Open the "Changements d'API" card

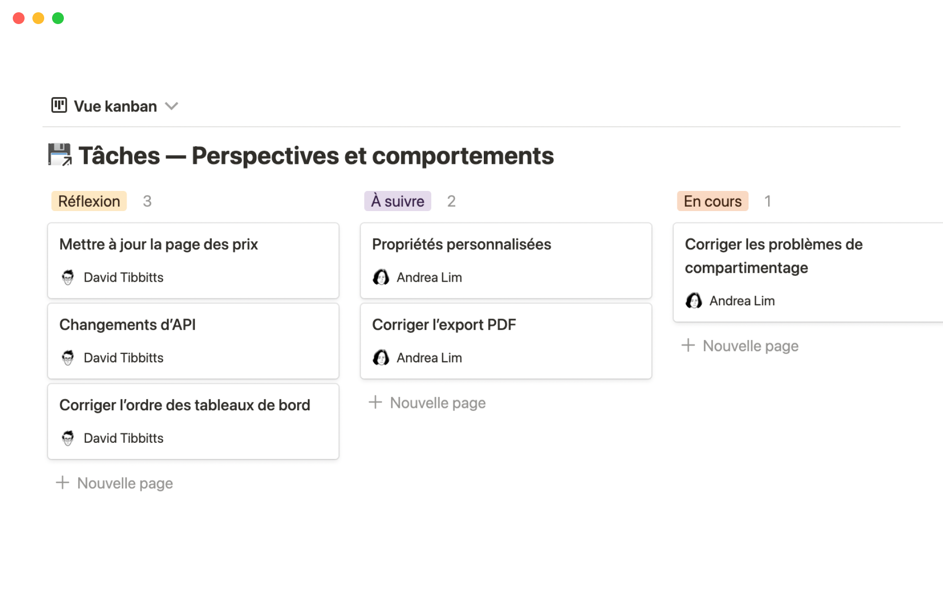(x=128, y=324)
